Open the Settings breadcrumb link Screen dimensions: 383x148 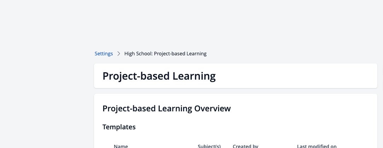point(104,54)
